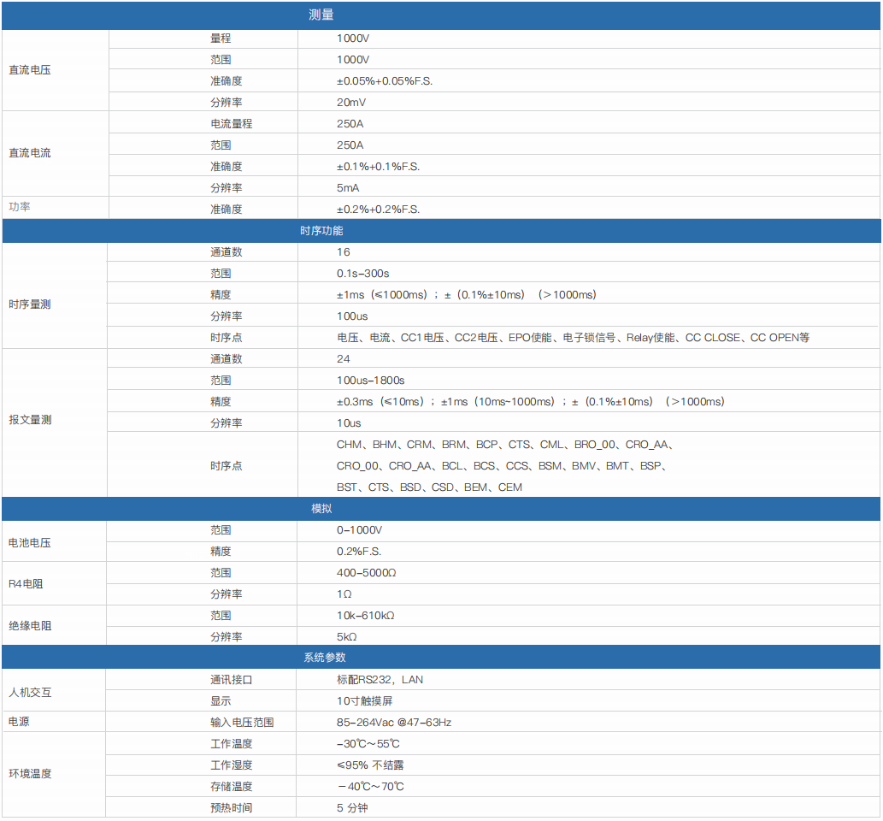This screenshot has width=883, height=821.
Task: Click the 20mV resolution value
Action: click(351, 103)
